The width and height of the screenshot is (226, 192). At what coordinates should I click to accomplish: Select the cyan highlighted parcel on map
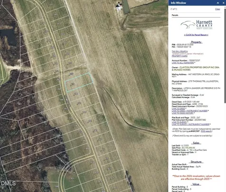pyautogui.click(x=79, y=82)
